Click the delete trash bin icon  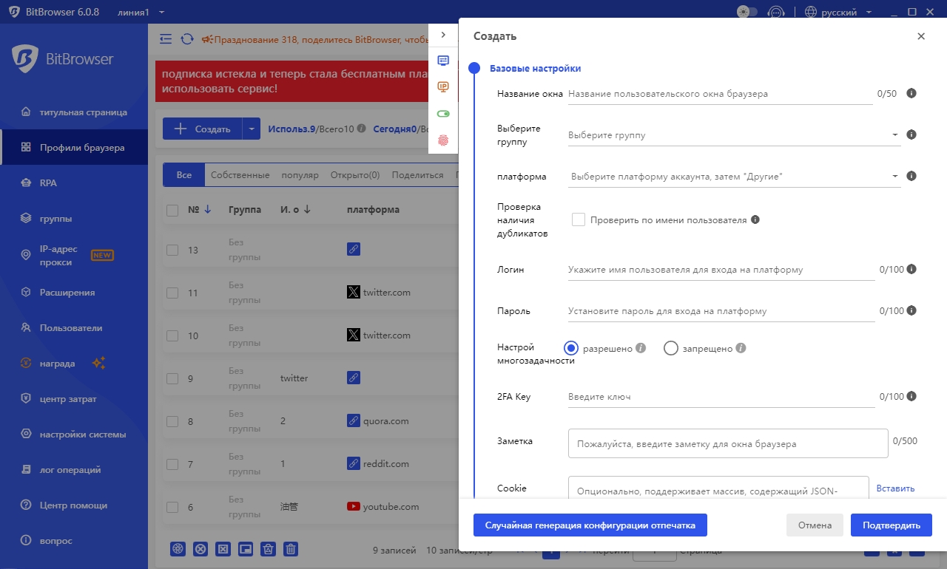pyautogui.click(x=291, y=549)
